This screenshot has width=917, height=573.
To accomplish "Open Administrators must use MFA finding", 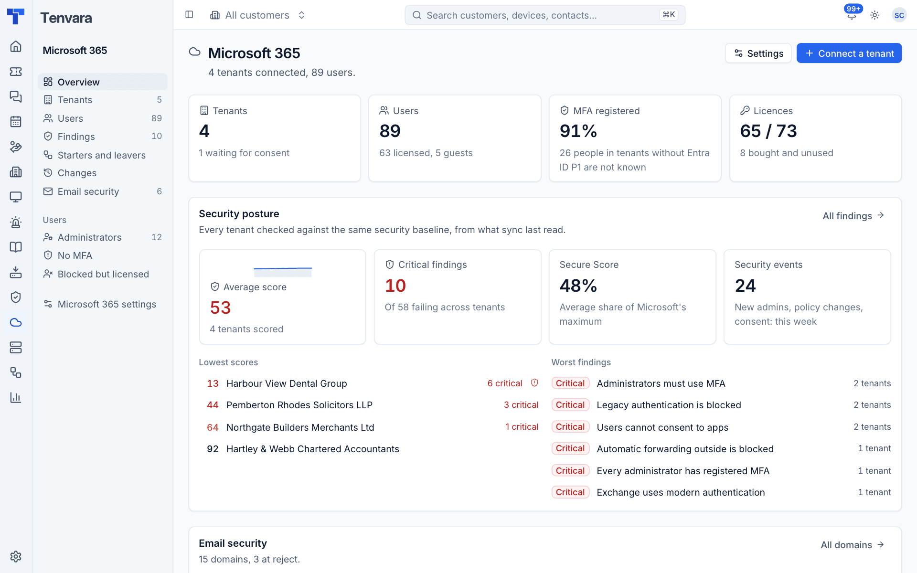I will click(721, 383).
